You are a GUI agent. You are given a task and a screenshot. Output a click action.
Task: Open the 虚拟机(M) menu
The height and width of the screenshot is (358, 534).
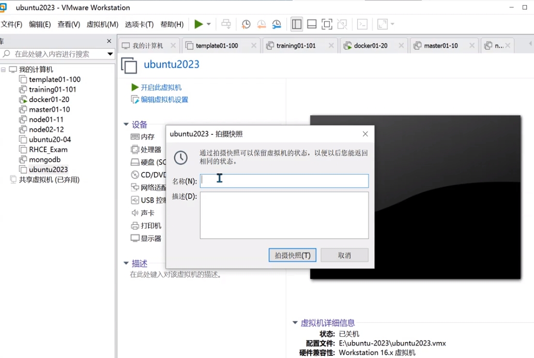(x=102, y=24)
